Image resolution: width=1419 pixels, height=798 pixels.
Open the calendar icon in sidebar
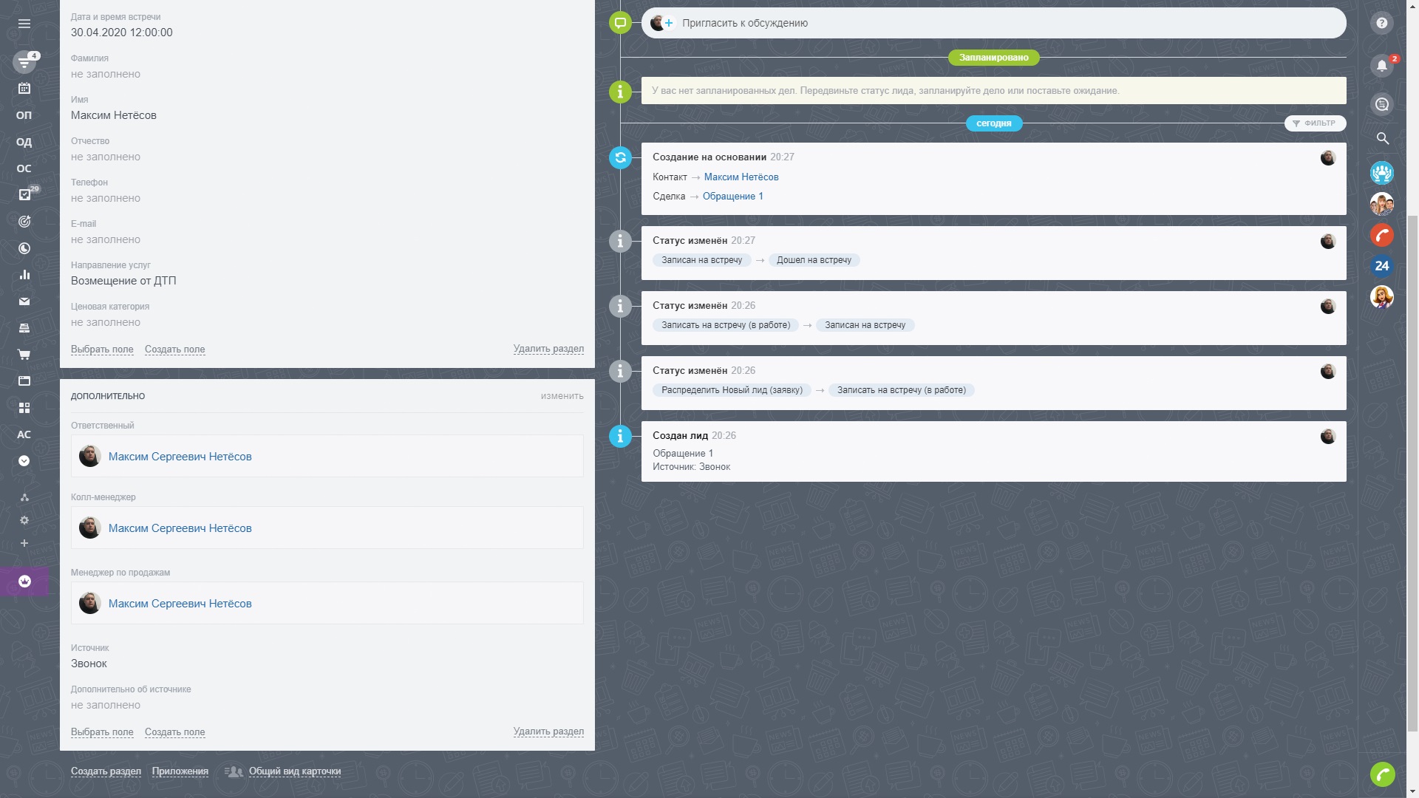coord(24,89)
